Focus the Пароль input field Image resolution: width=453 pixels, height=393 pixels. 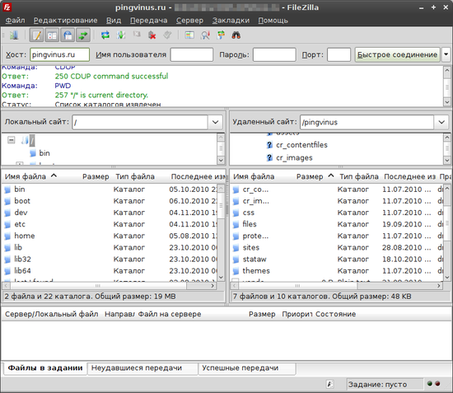pos(274,54)
